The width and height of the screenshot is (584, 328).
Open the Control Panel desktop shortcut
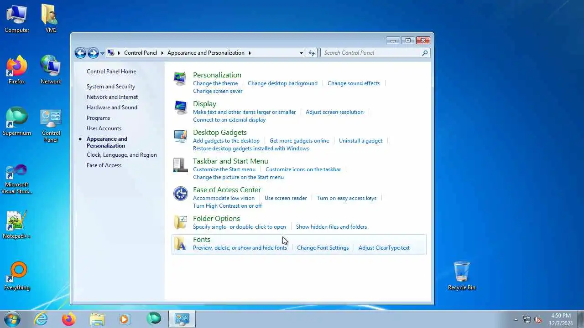pyautogui.click(x=51, y=125)
